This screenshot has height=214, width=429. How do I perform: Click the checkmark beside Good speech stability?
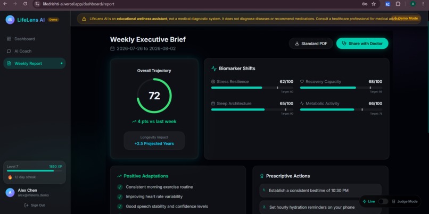(x=120, y=207)
